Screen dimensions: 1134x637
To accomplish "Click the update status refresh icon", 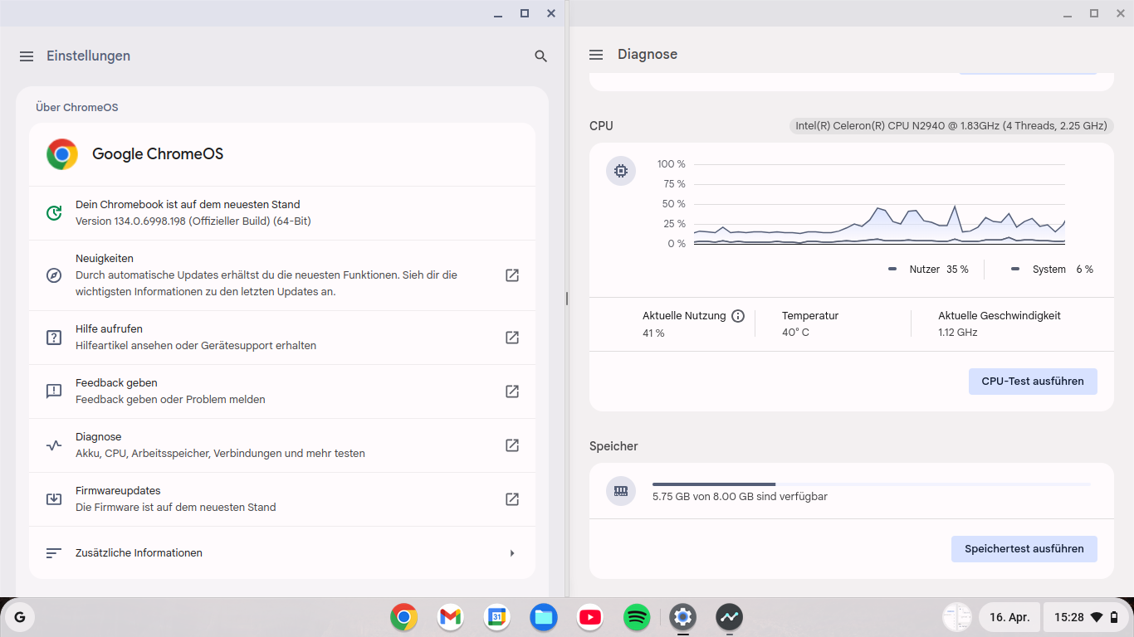I will pos(54,213).
